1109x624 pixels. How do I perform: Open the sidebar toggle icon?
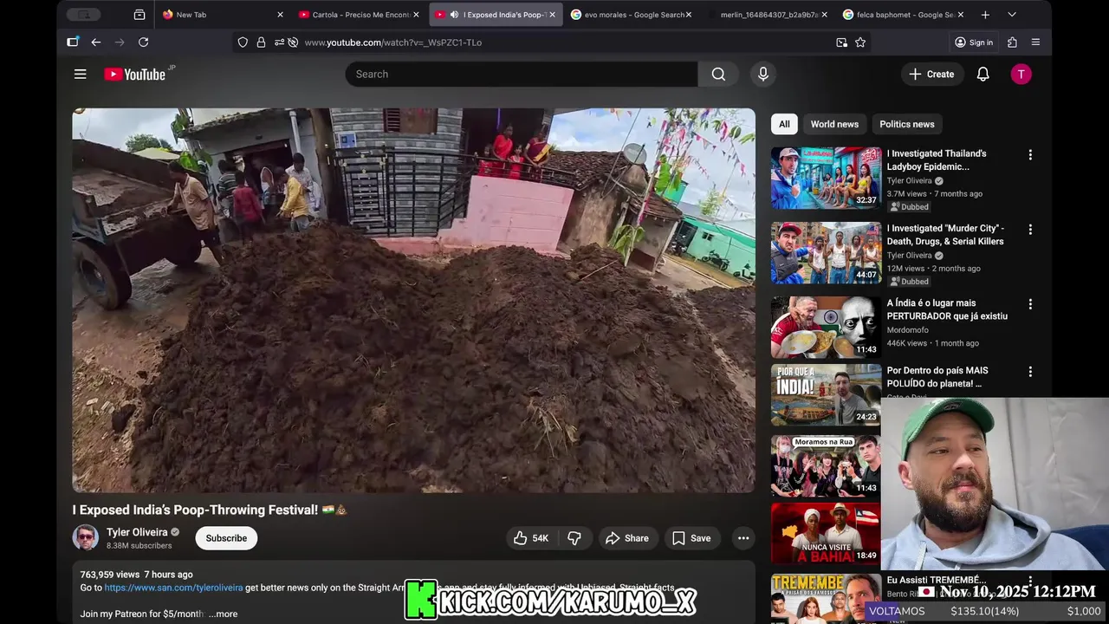coord(73,42)
